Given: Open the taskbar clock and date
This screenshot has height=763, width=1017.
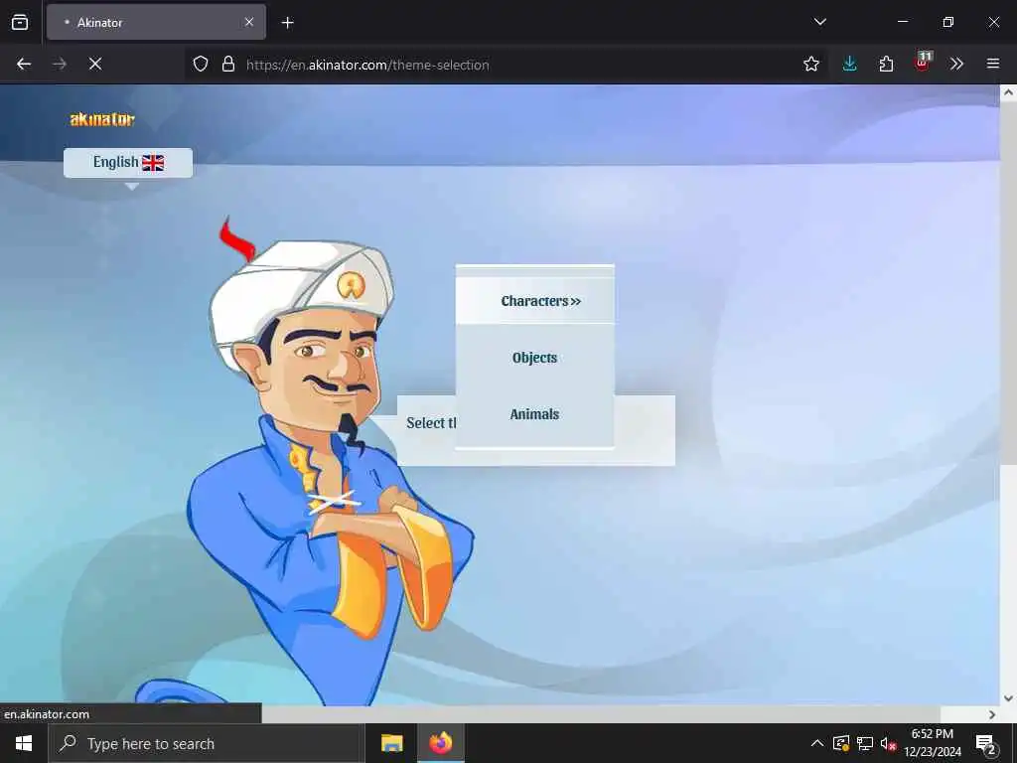Looking at the screenshot, I should point(932,743).
